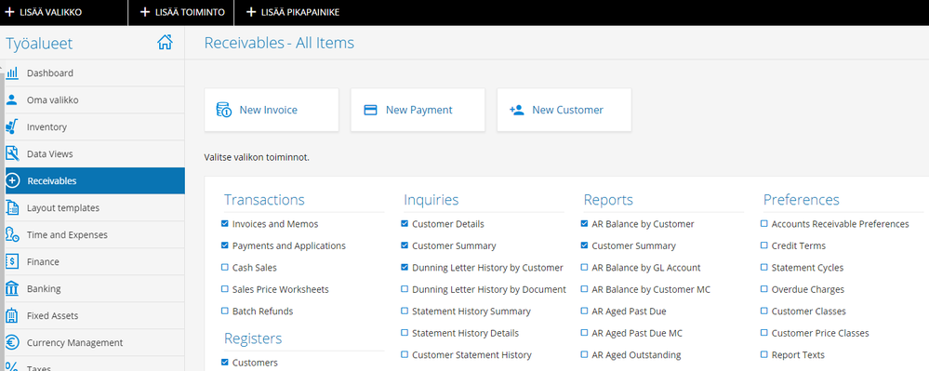Click the Customers label under Registers
The image size is (929, 371).
point(255,363)
